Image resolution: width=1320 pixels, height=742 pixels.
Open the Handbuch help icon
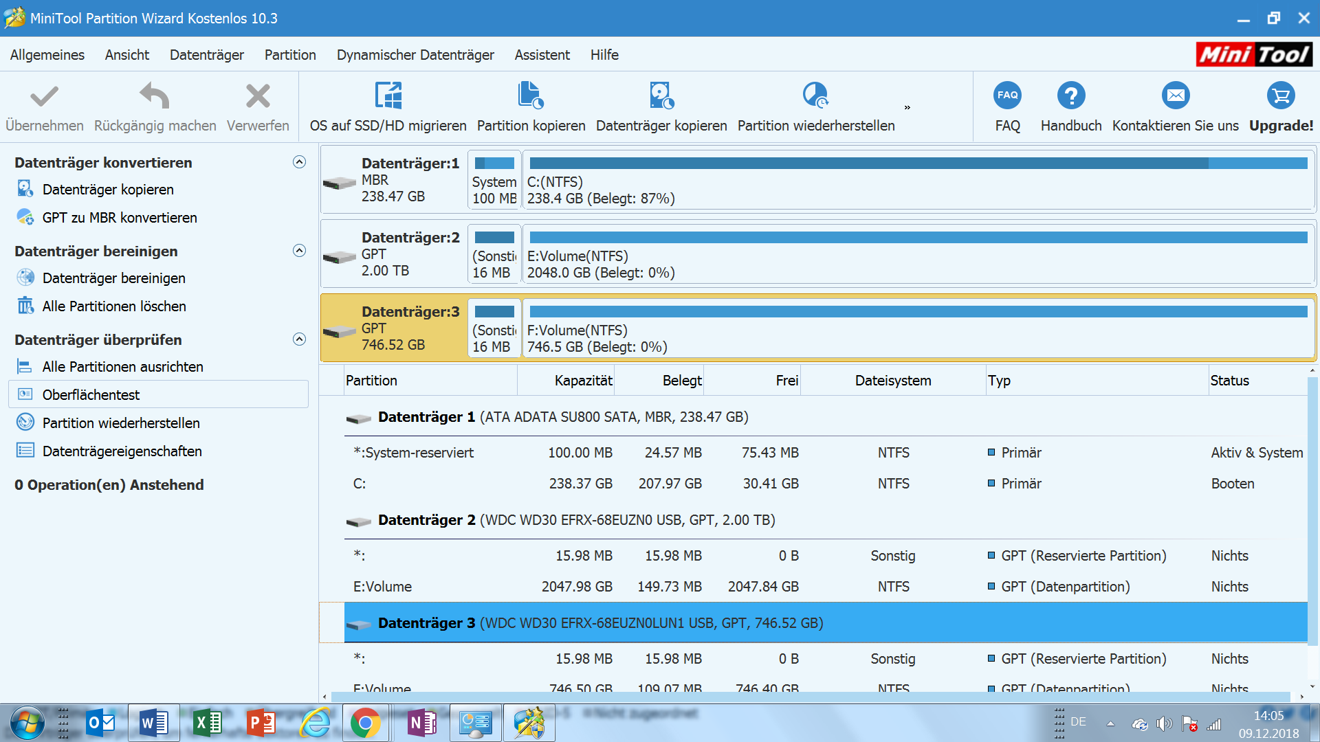pos(1070,96)
